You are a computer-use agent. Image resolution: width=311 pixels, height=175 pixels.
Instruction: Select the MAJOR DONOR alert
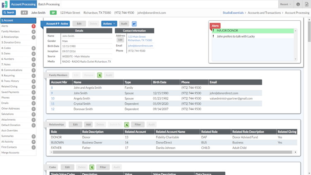click(x=253, y=31)
